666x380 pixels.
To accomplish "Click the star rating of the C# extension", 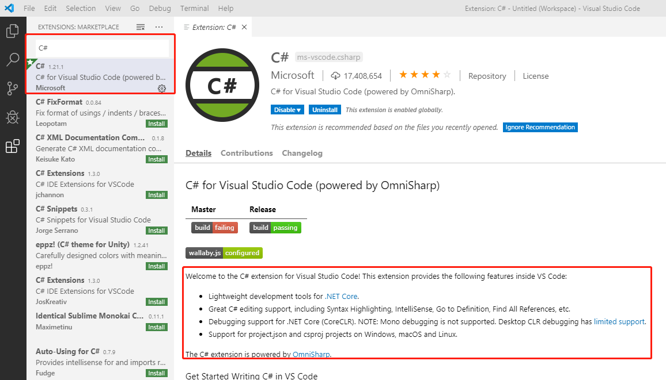I will [425, 75].
